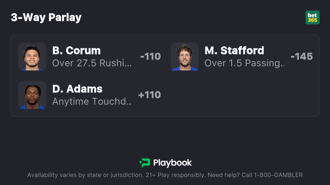The width and height of the screenshot is (330, 185).
Task: Click the -145 odds for Stafford
Action: tap(301, 56)
